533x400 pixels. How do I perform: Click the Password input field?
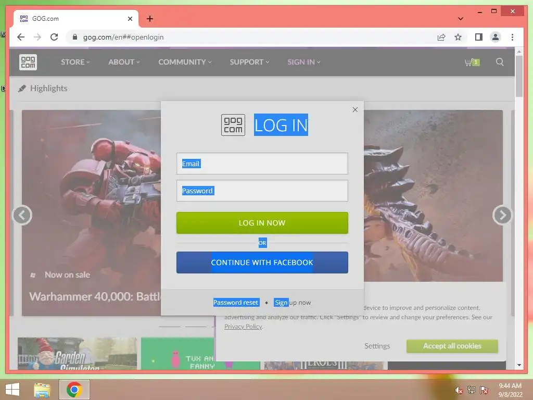pos(262,191)
